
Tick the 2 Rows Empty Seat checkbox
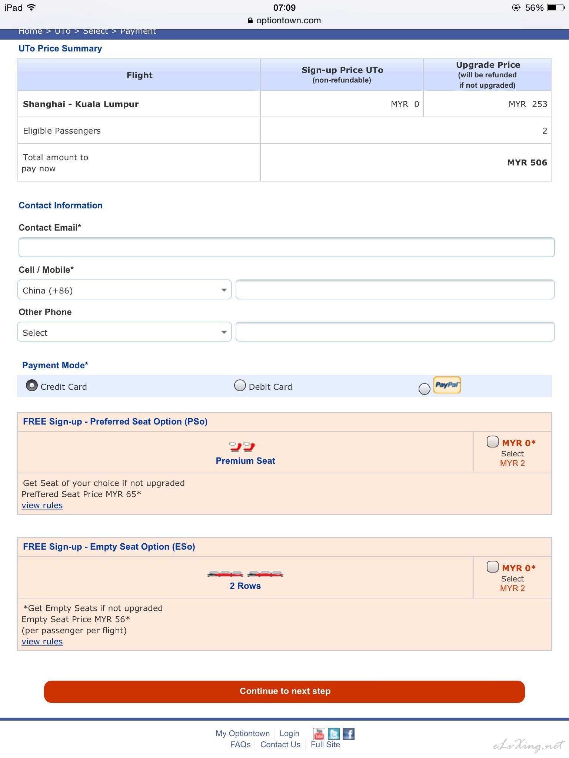(492, 567)
